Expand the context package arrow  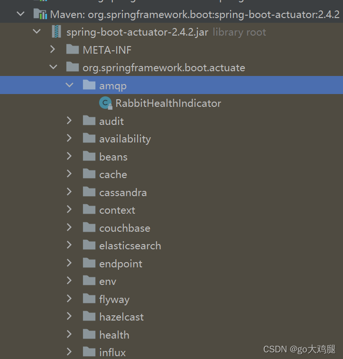(69, 209)
